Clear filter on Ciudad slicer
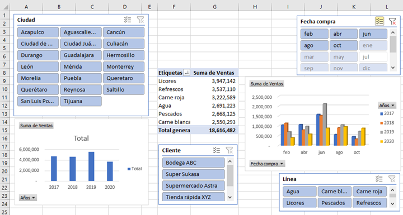This screenshot has height=215, width=403. [140, 20]
